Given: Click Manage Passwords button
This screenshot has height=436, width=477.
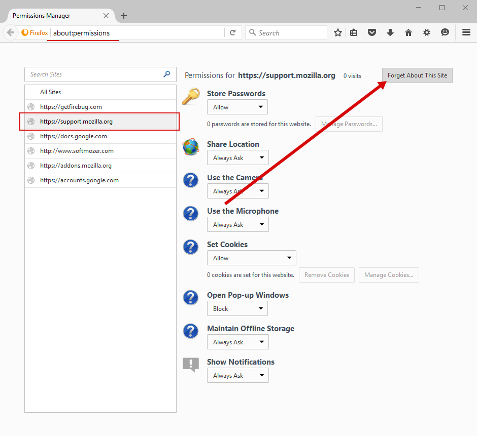Looking at the screenshot, I should pos(349,124).
